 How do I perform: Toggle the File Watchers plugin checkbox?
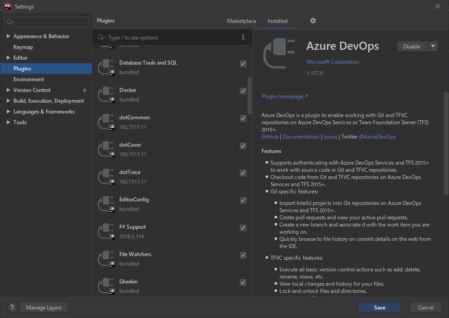point(243,255)
